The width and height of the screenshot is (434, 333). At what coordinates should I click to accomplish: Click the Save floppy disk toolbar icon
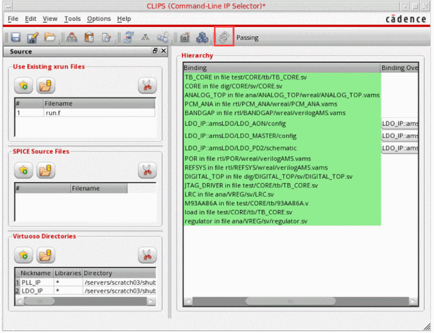(x=16, y=37)
